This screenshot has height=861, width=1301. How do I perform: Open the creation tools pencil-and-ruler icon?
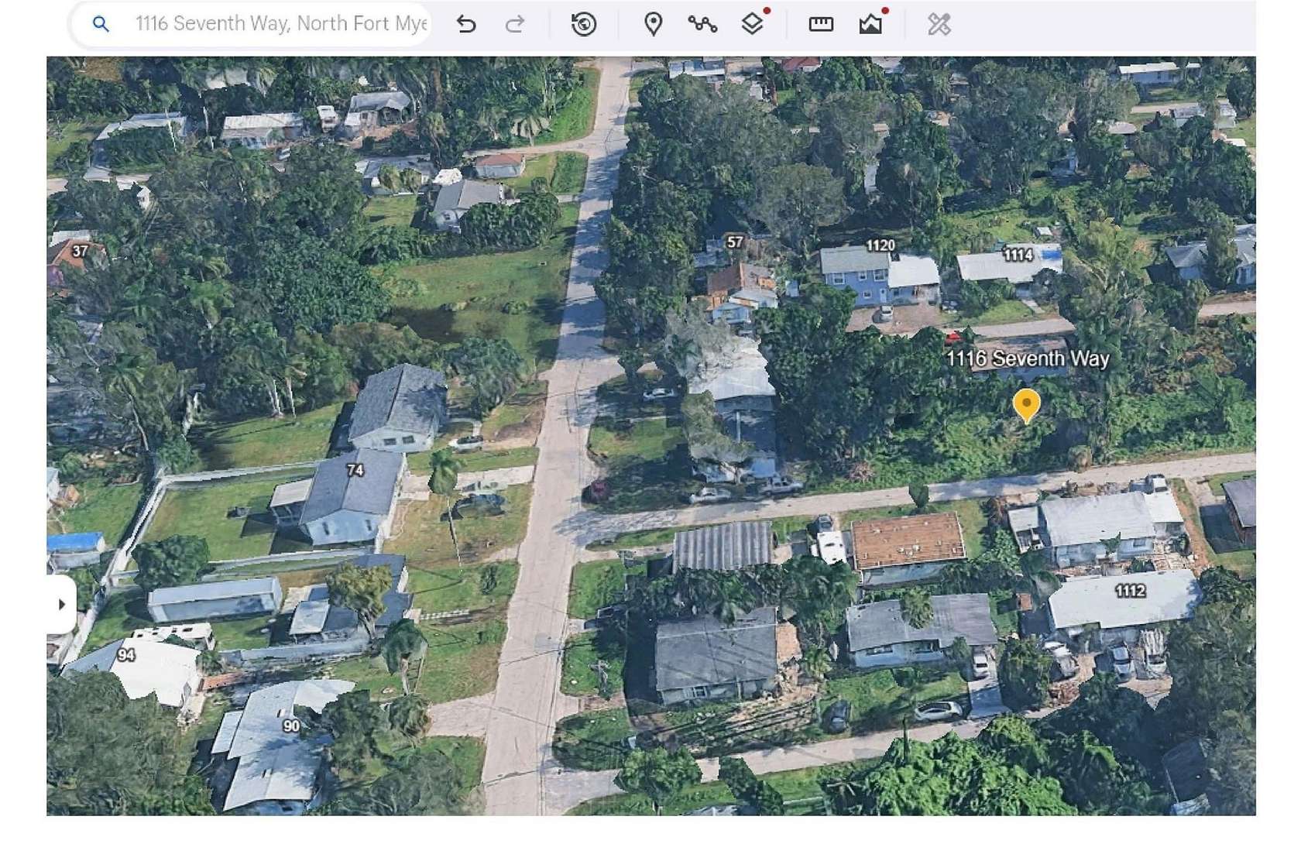coord(939,24)
